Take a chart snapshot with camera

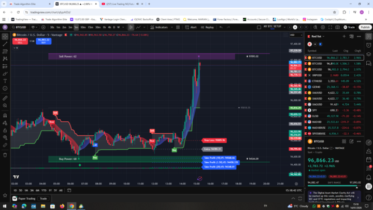pyautogui.click(x=338, y=27)
